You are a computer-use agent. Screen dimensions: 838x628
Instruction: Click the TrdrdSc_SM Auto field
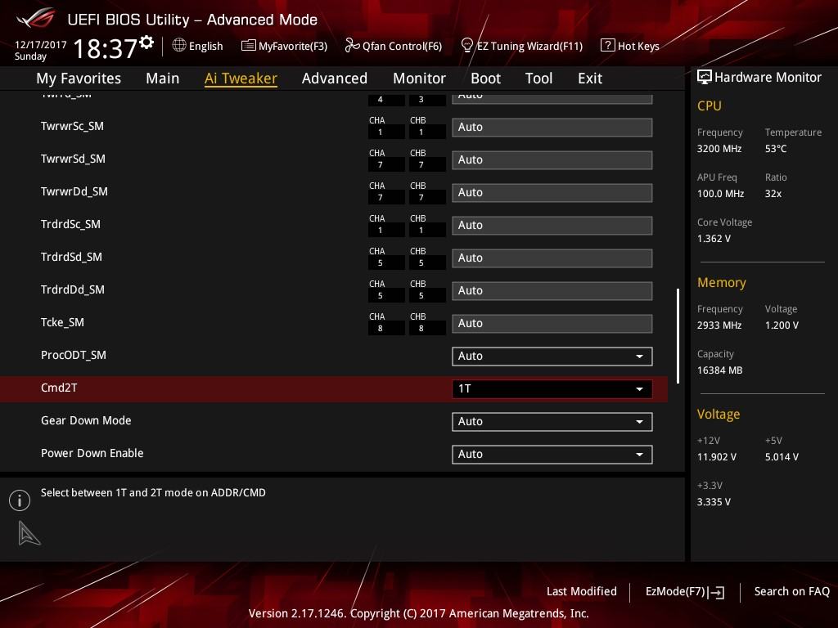(552, 226)
